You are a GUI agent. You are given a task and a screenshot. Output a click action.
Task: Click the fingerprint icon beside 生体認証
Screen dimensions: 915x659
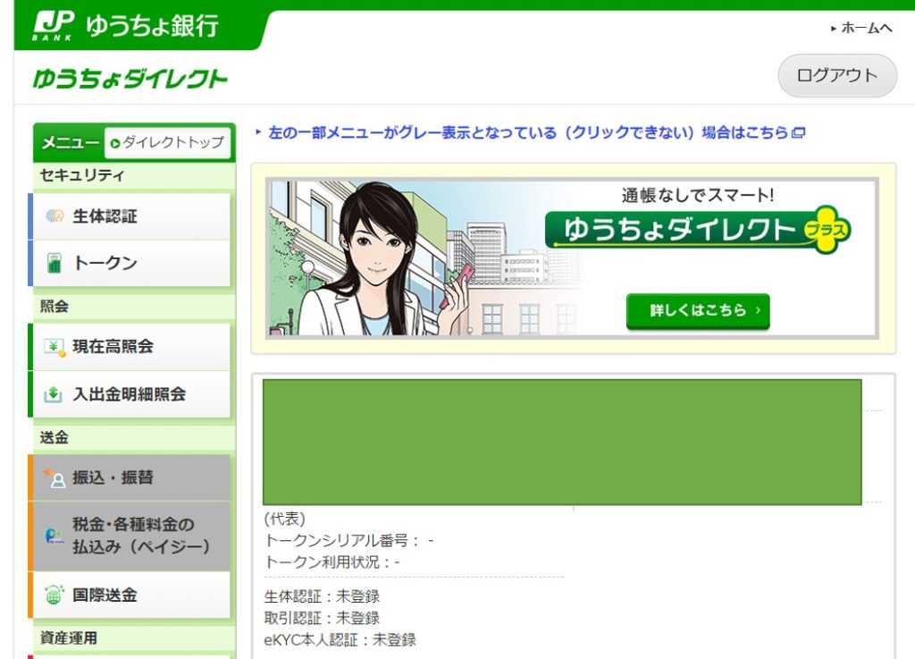click(55, 216)
